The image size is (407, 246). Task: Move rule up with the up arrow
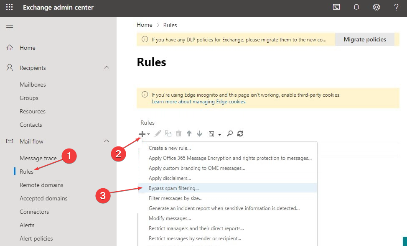(189, 133)
